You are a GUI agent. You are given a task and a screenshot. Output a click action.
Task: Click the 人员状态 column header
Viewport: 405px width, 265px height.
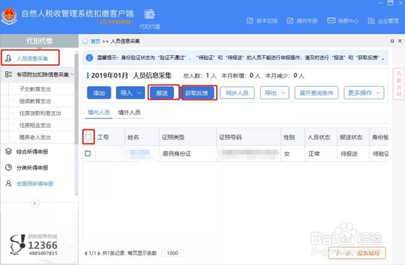point(321,137)
